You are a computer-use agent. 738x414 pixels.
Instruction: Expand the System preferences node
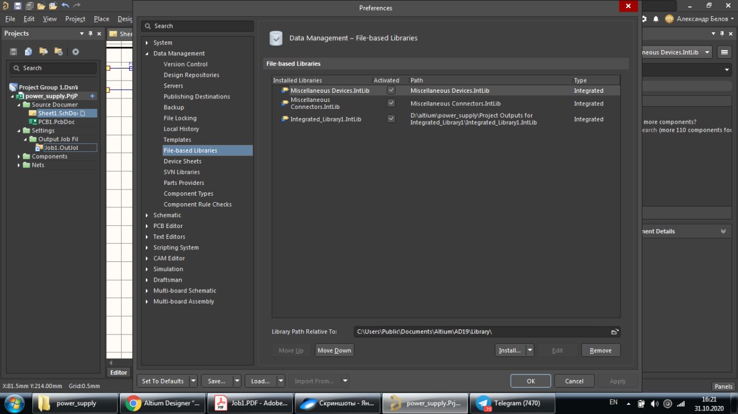[147, 43]
